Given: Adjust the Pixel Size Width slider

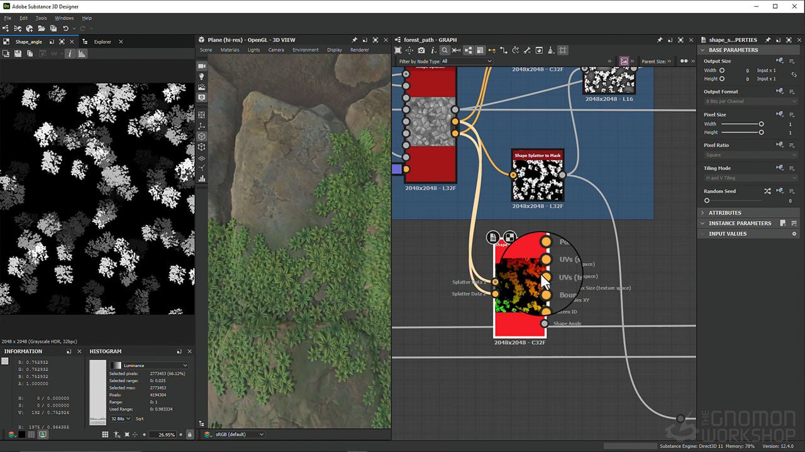Looking at the screenshot, I should [742, 124].
